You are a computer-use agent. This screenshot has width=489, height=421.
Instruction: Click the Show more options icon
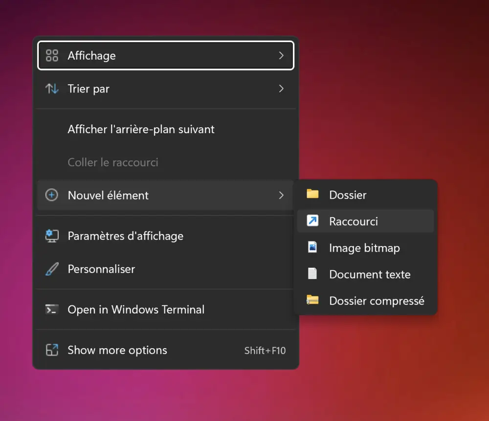pyautogui.click(x=52, y=351)
